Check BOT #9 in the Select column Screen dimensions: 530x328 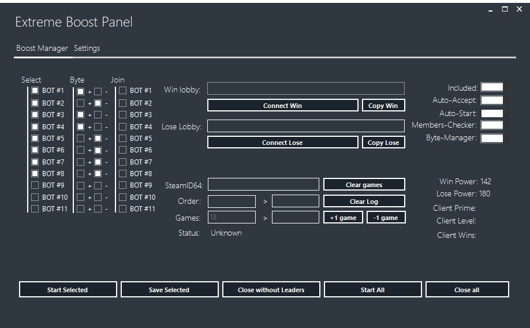point(35,185)
